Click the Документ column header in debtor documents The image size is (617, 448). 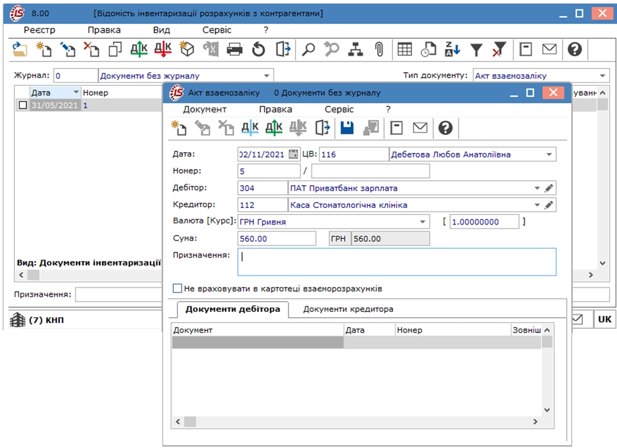[258, 330]
